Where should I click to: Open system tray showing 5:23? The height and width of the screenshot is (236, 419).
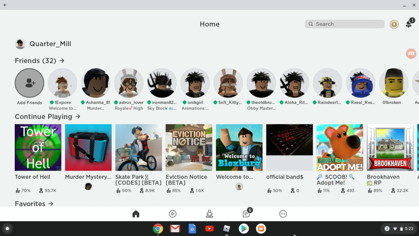[399, 229]
